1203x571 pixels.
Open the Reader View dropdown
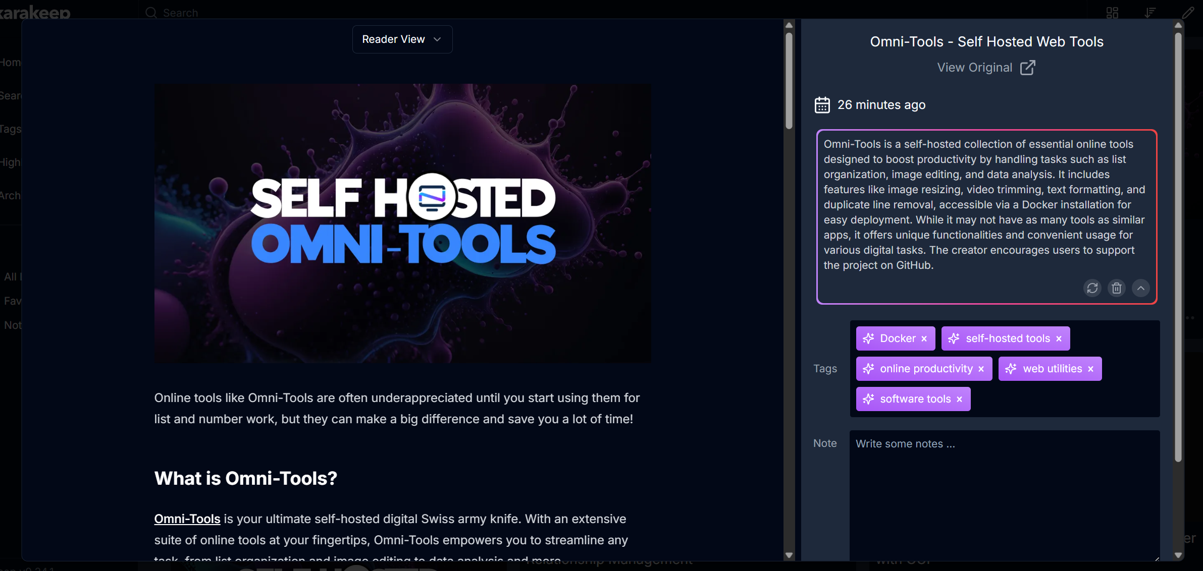[402, 39]
